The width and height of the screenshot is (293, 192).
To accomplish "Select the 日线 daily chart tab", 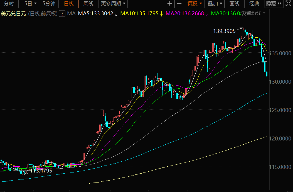I will [x=68, y=4].
